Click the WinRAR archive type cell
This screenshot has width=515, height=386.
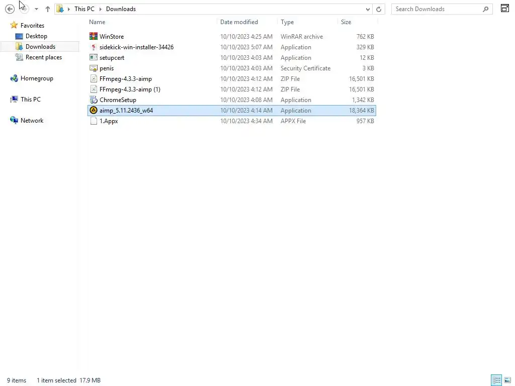click(302, 36)
